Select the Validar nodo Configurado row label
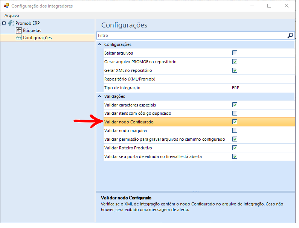This screenshot has width=299, height=228. (129, 122)
